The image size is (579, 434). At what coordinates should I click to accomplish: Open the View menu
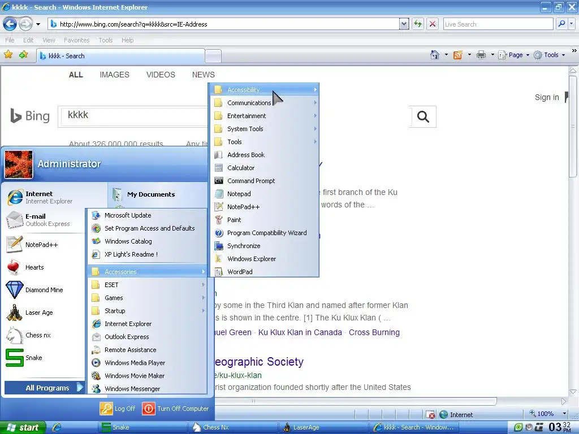click(49, 40)
